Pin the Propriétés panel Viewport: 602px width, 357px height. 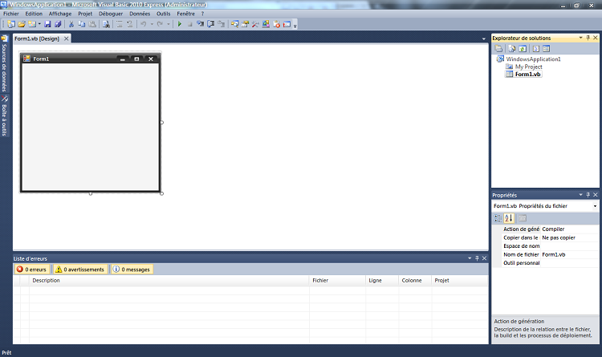point(588,195)
